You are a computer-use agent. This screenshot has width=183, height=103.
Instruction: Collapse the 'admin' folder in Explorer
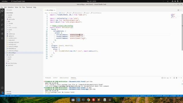click(24, 17)
